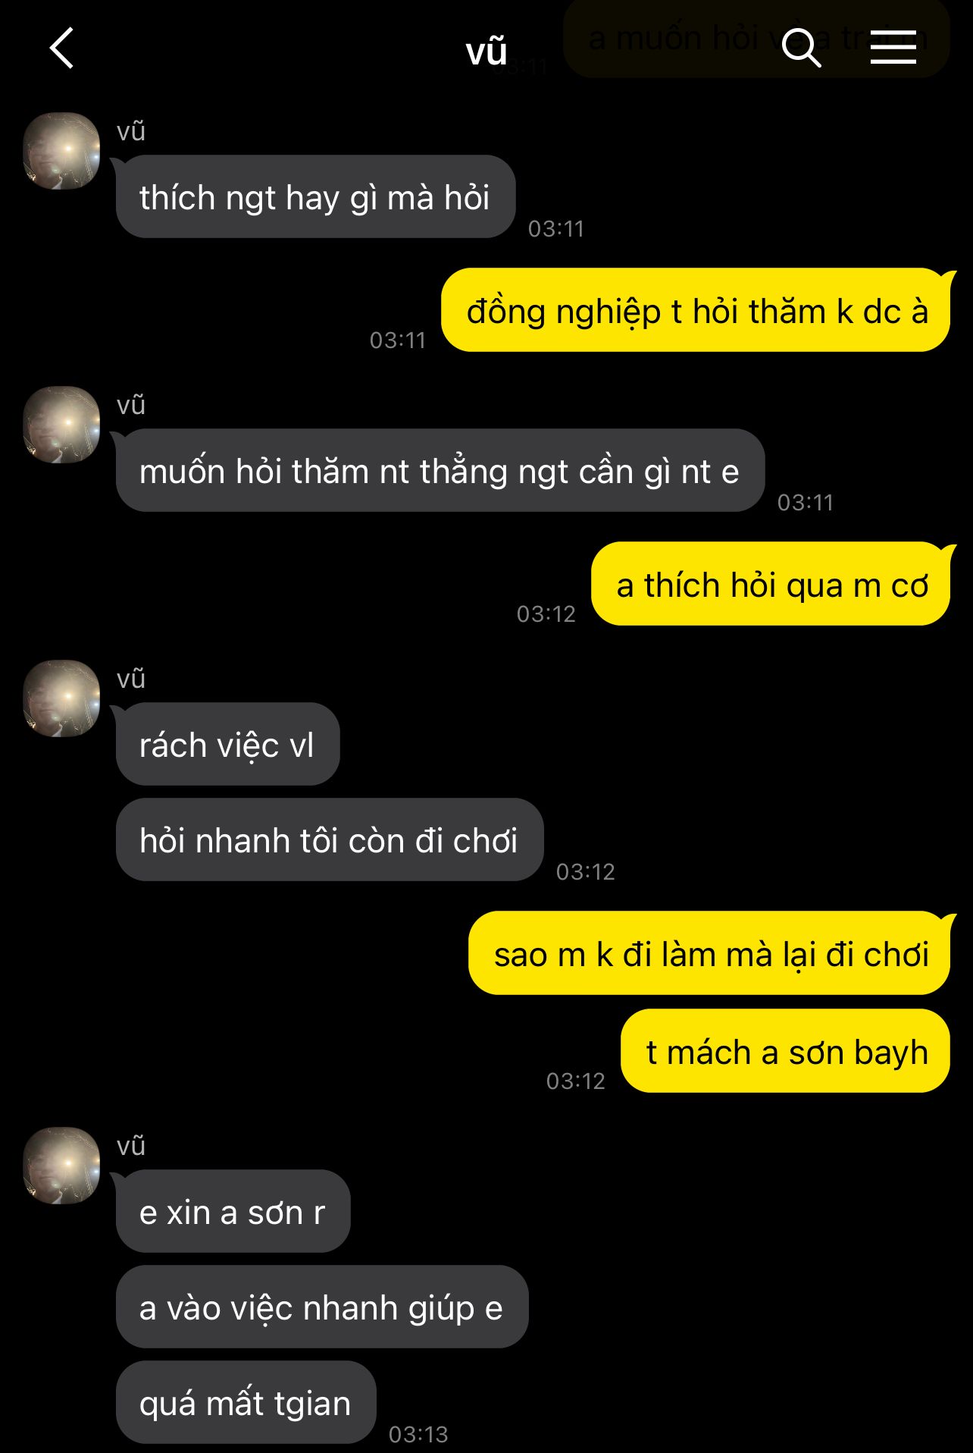Tap the back arrow icon
973x1453 pixels.
coord(62,48)
